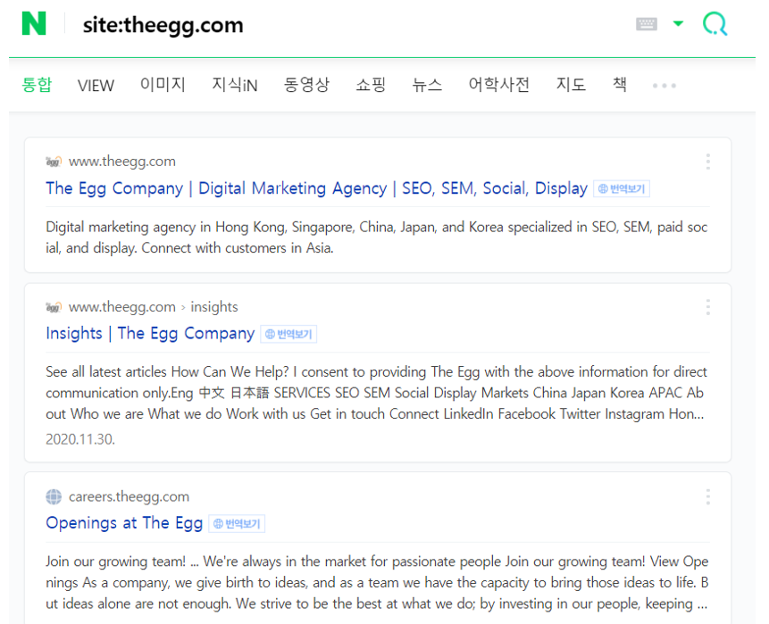Click the careers.theegg.com URL

pyautogui.click(x=129, y=496)
